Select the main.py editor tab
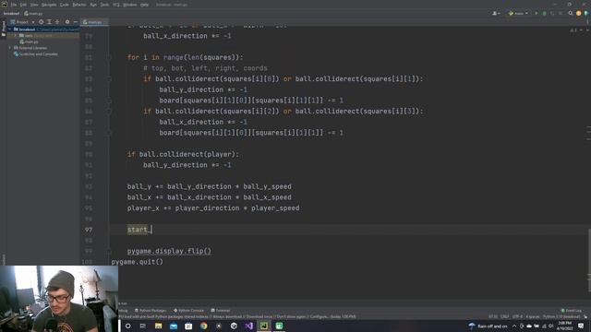This screenshot has height=332, width=591. 93,22
